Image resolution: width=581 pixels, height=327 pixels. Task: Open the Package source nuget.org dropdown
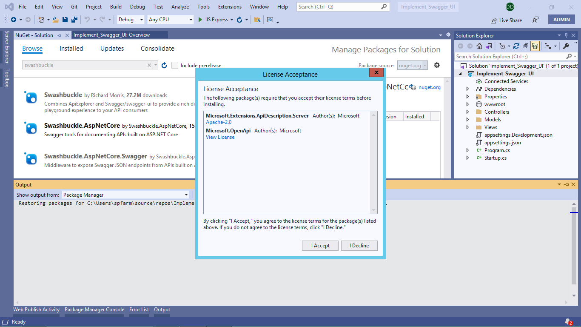pos(412,65)
